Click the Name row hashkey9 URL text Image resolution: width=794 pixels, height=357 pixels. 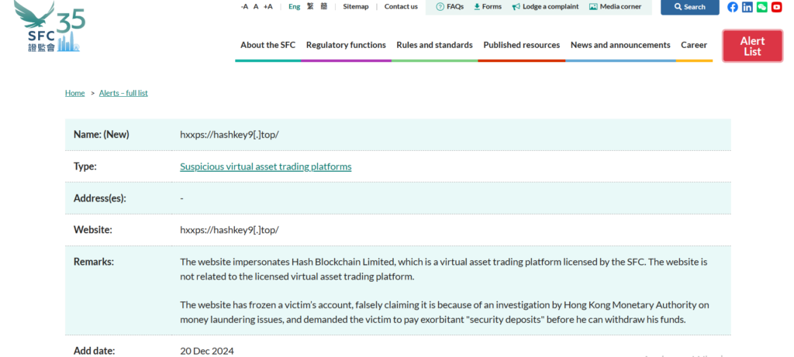click(x=230, y=135)
